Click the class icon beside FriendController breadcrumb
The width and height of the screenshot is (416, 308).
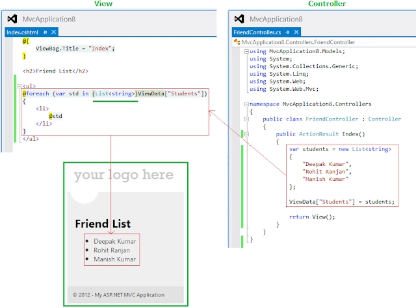(237, 41)
